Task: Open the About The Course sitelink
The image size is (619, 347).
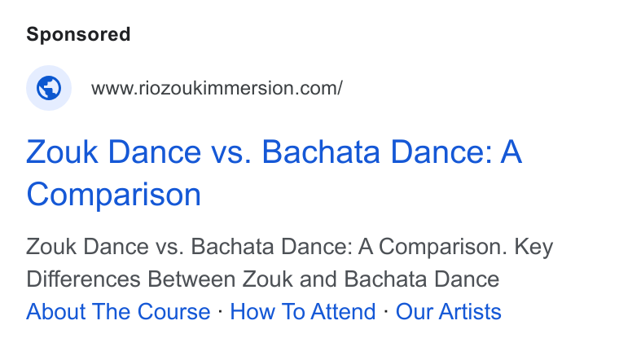Action: (x=118, y=311)
